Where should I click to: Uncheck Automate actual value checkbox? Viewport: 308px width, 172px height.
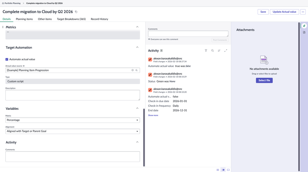[7, 60]
